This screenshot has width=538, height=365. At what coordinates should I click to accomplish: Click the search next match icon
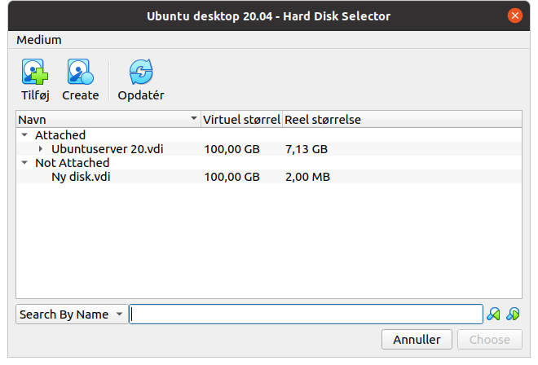(513, 314)
